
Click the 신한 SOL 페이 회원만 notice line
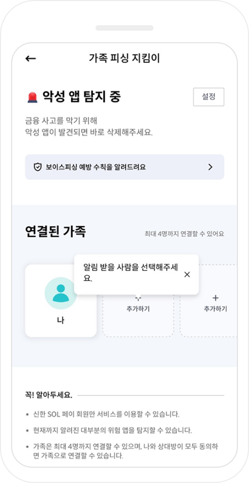[106, 414]
